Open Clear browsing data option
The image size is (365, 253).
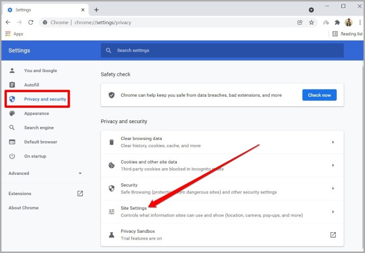222,142
